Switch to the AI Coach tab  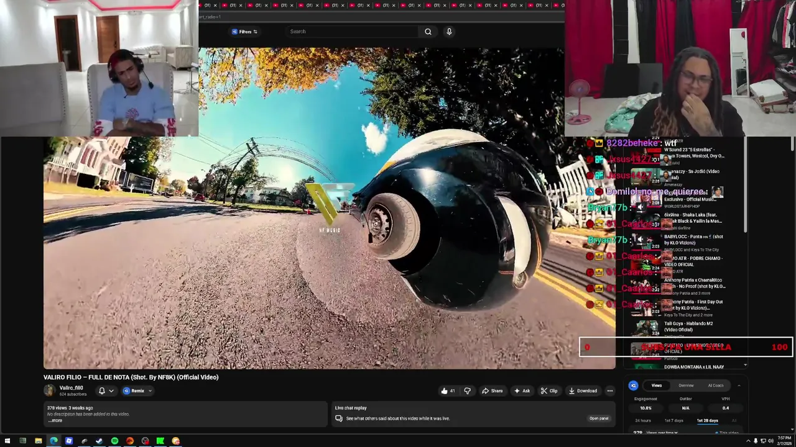click(716, 386)
